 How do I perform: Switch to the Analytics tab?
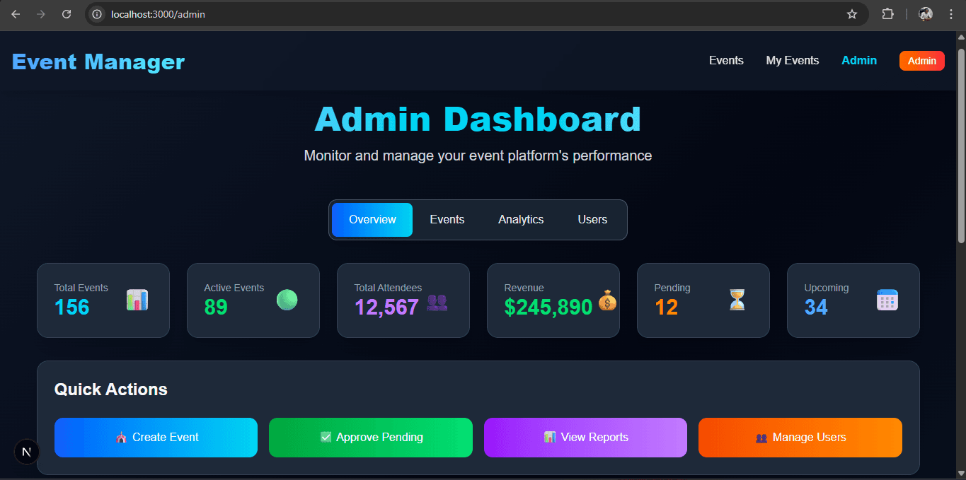tap(520, 219)
